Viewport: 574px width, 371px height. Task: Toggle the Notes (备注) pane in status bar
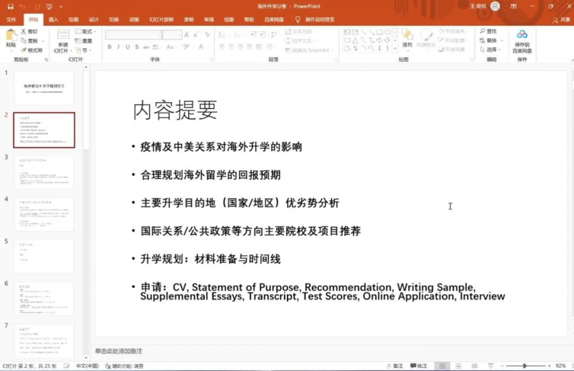click(395, 366)
